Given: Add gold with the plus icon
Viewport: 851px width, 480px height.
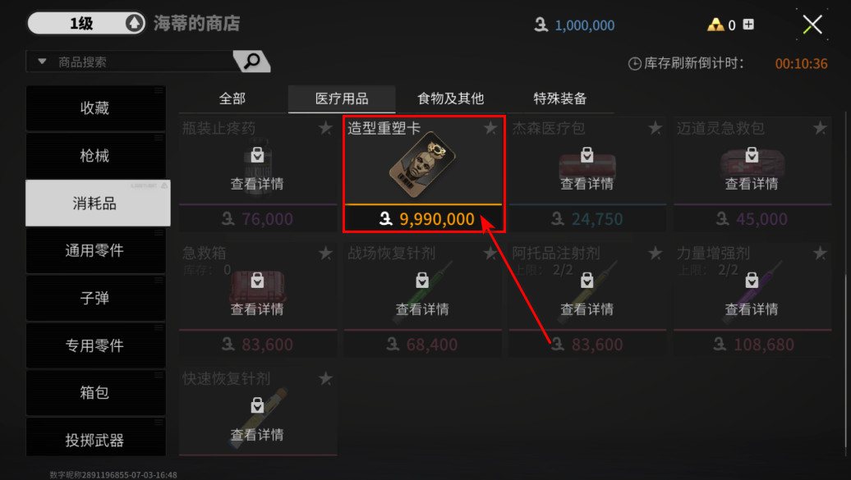Looking at the screenshot, I should click(x=748, y=25).
